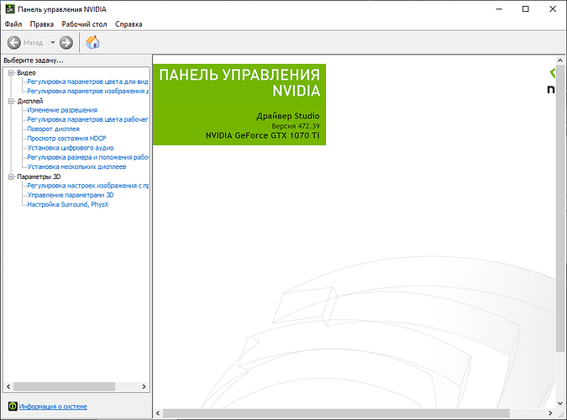
Task: Click main pane scroll-up arrow
Action: (560, 60)
